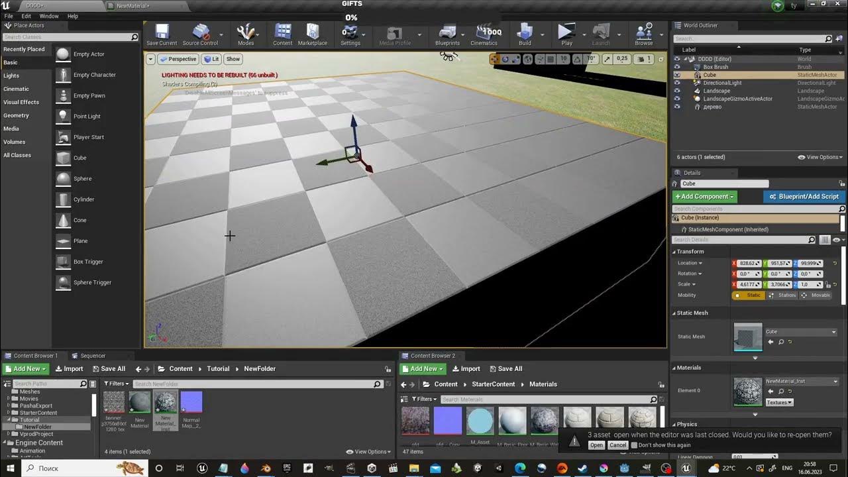Select the Show button in viewport toolbar

click(x=233, y=59)
